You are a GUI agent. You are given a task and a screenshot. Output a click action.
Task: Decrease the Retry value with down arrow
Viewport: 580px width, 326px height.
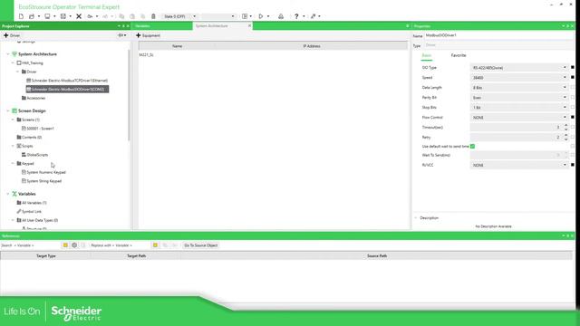point(565,139)
